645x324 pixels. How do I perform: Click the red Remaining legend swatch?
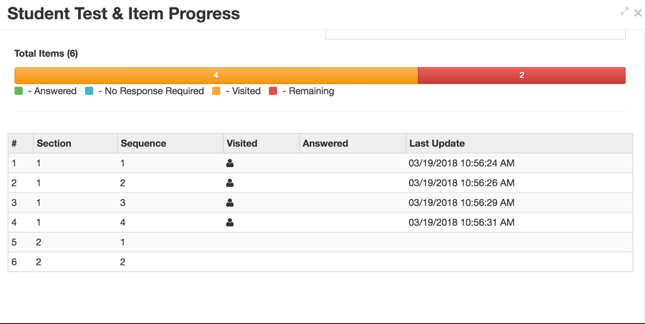(x=273, y=91)
